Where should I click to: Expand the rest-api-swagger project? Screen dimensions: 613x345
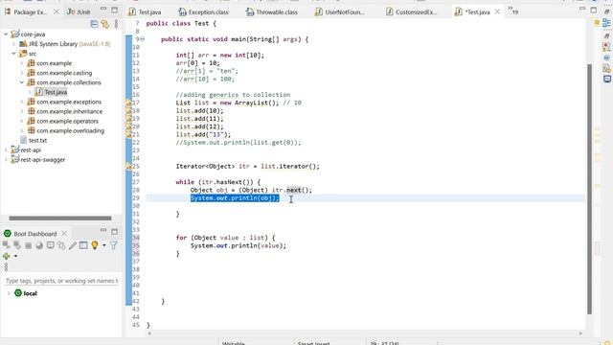click(6, 160)
